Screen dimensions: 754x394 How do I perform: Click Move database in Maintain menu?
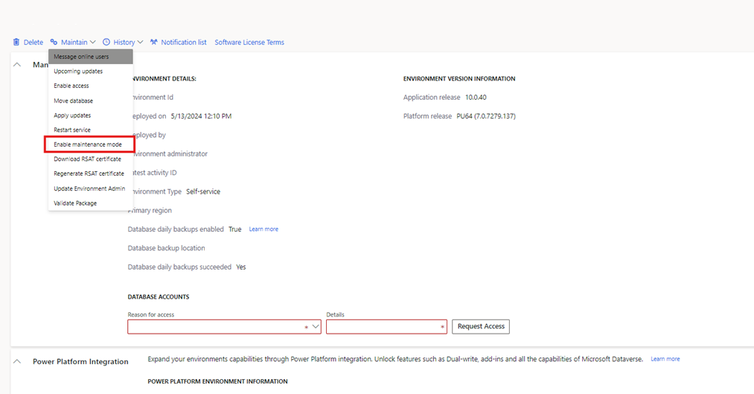[73, 101]
